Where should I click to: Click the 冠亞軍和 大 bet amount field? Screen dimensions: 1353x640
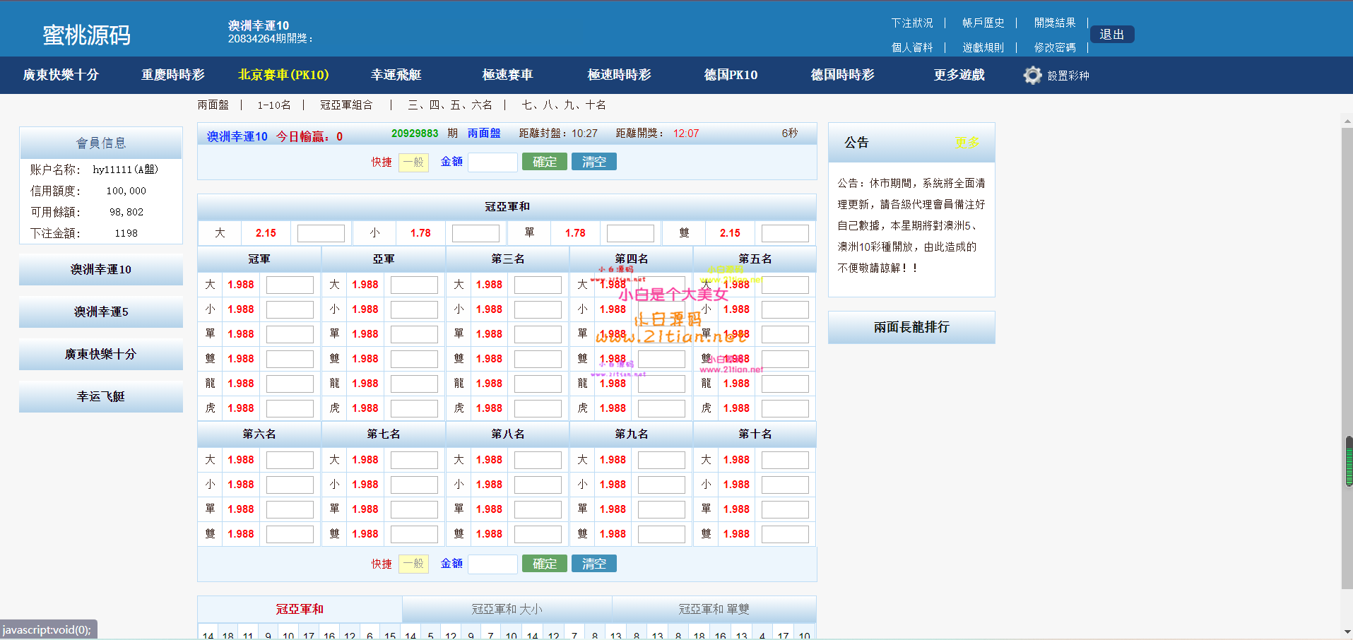pyautogui.click(x=321, y=233)
